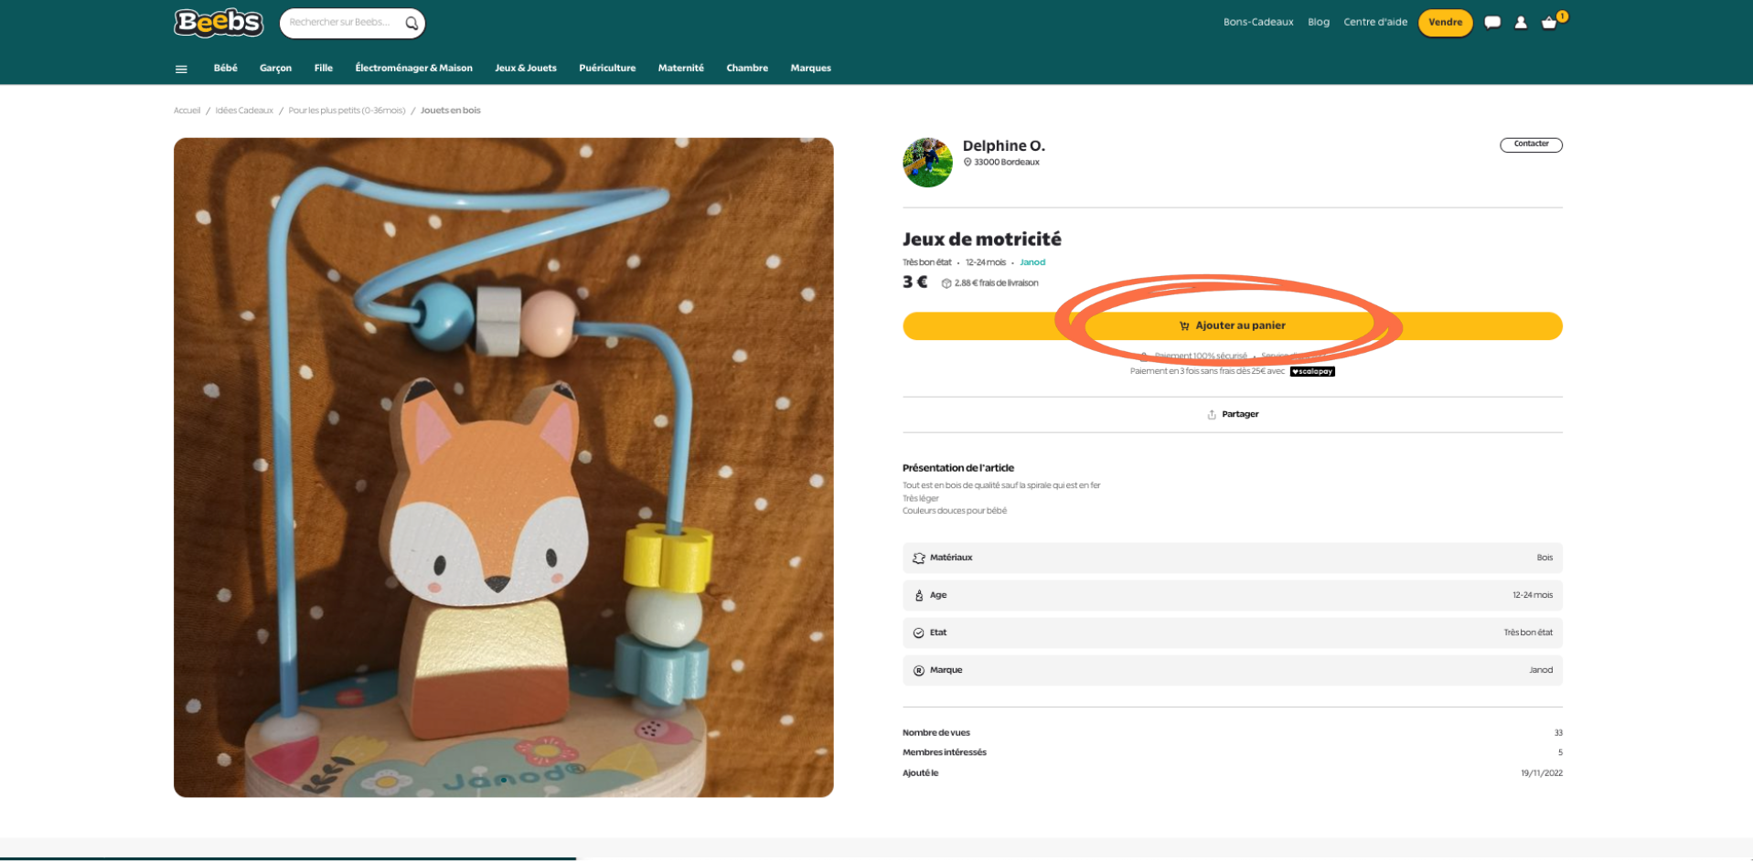Click the Partager button

pos(1233,415)
